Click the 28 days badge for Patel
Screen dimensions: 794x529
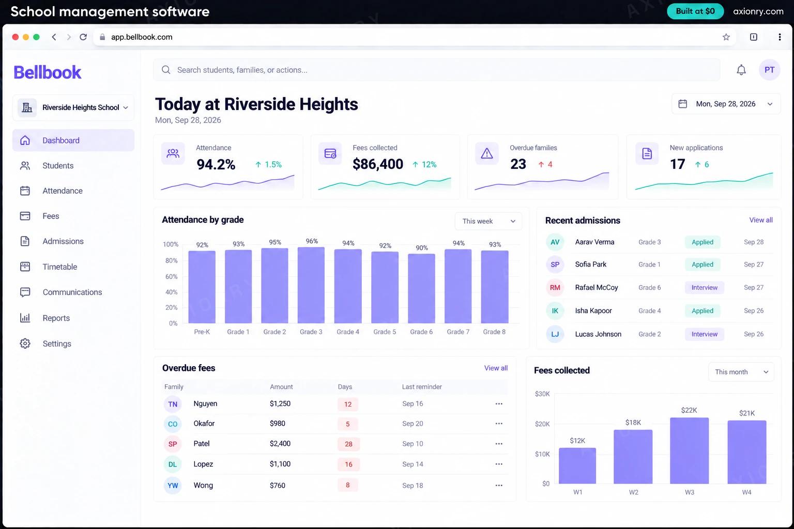(x=348, y=444)
